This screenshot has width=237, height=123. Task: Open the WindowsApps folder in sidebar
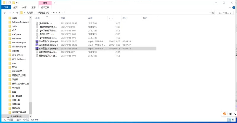pyautogui.click(x=19, y=47)
